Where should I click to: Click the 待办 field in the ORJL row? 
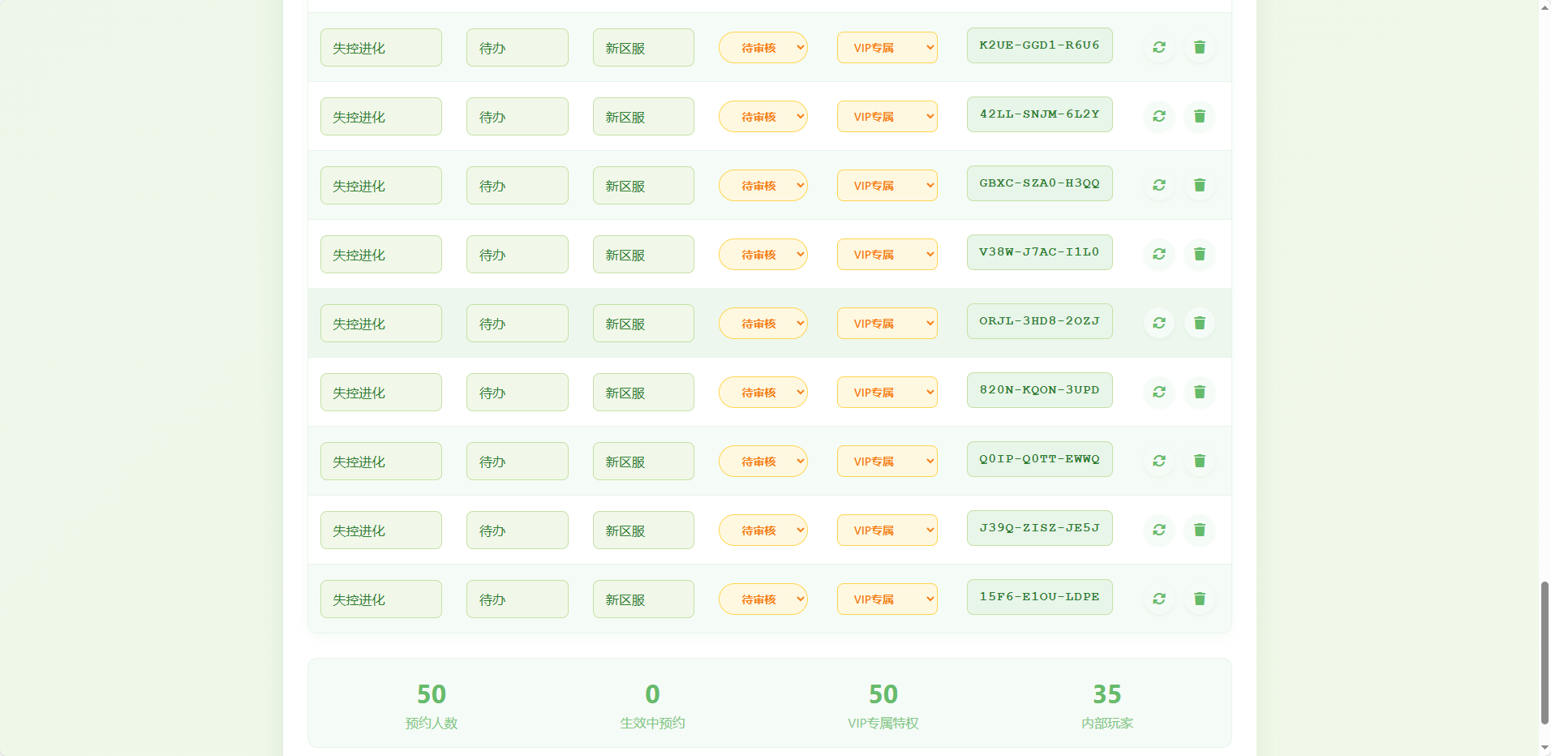pos(518,323)
